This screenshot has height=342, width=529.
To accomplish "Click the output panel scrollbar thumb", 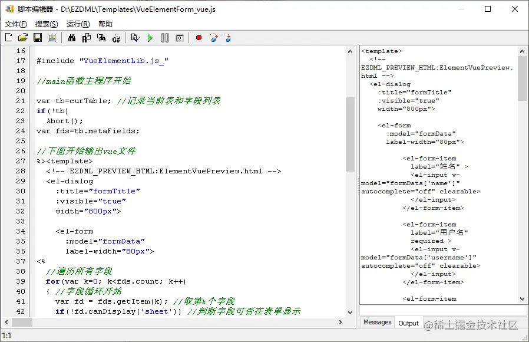I will [x=522, y=78].
